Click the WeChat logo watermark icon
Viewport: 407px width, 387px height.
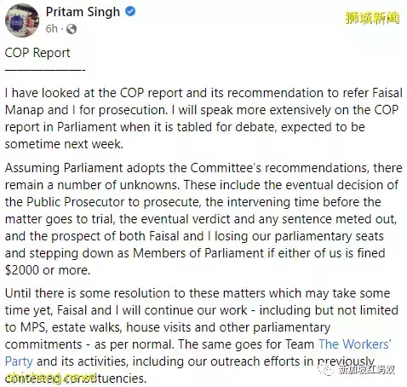325,370
